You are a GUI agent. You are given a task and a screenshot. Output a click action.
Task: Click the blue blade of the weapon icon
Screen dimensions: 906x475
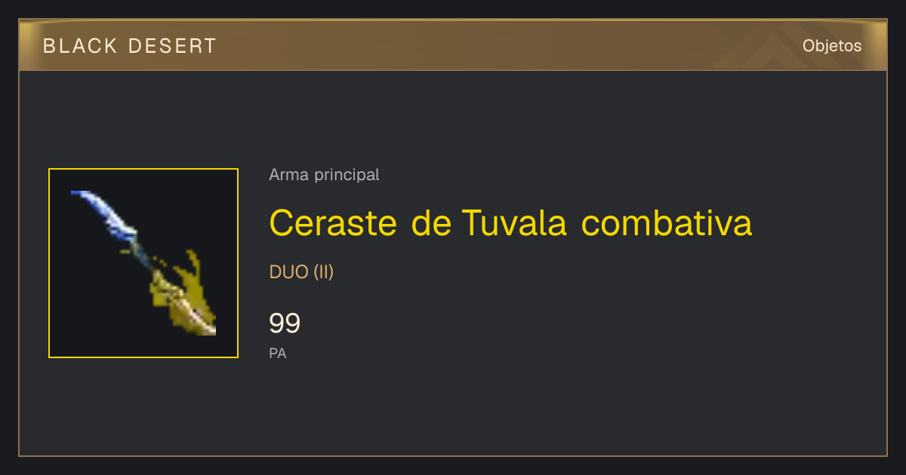pos(106,213)
